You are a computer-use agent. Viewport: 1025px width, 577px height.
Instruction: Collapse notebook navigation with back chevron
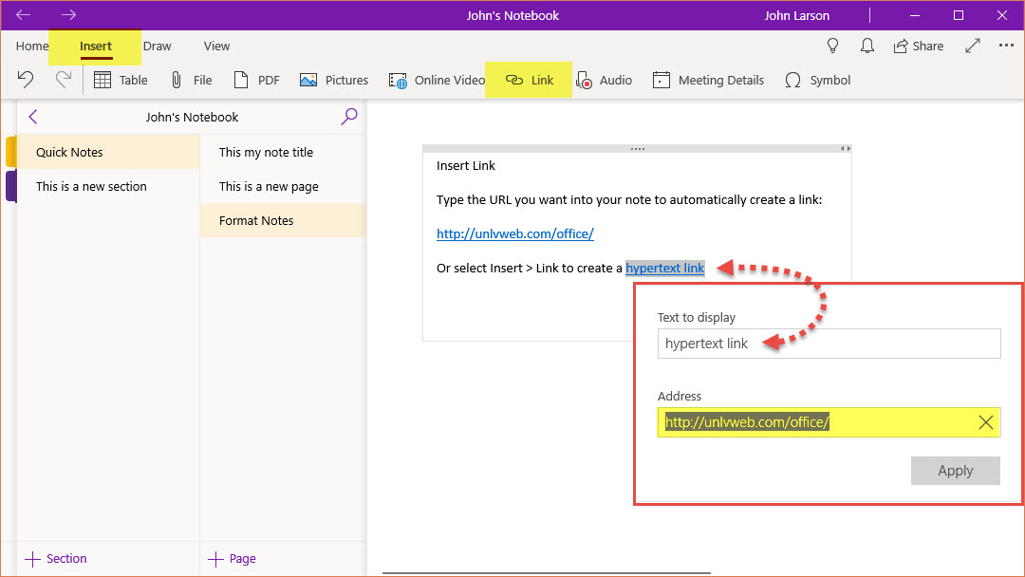33,117
